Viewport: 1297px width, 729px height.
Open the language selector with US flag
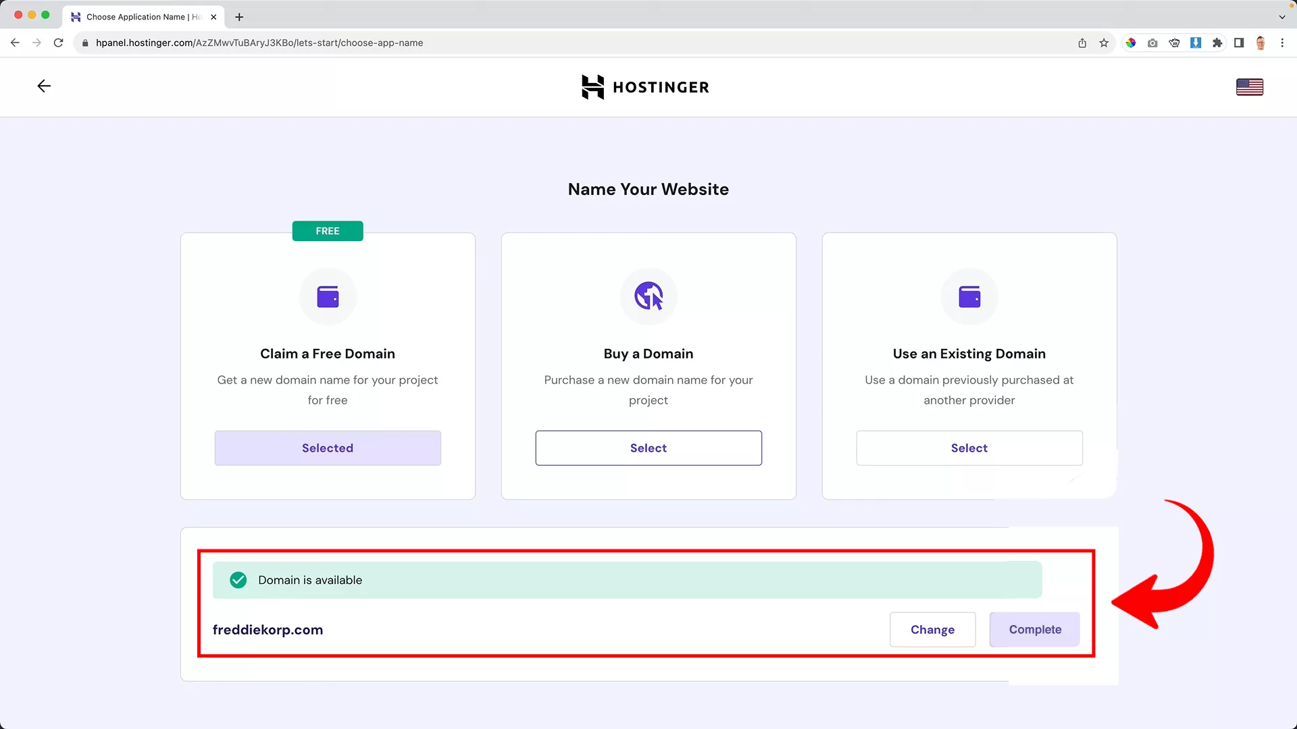[1249, 86]
